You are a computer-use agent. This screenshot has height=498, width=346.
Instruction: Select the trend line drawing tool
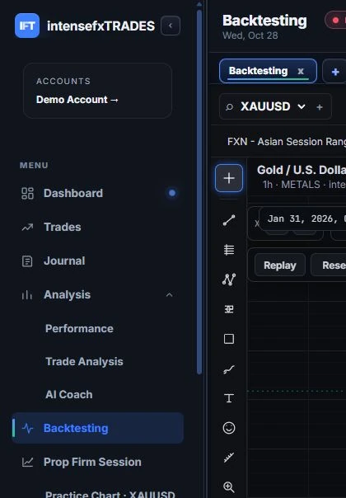point(229,220)
